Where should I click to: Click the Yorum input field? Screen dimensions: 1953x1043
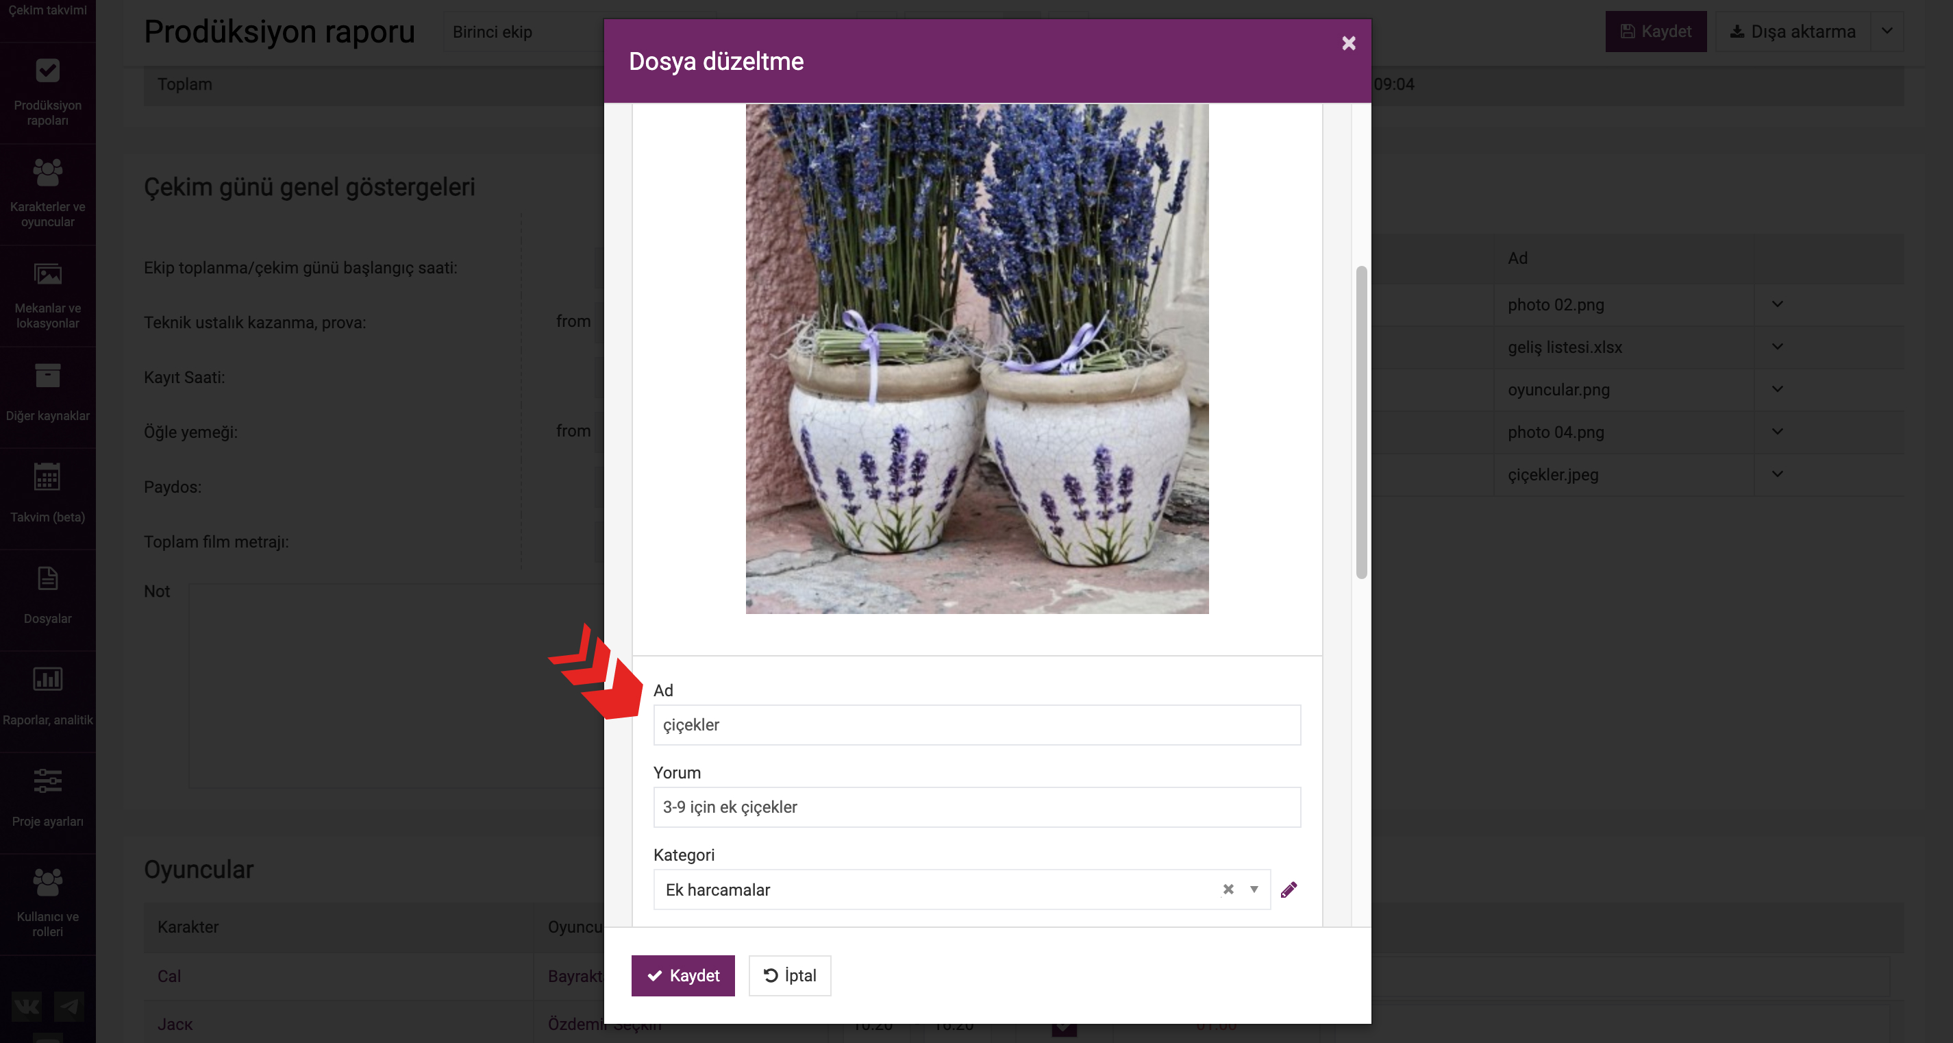pos(977,807)
